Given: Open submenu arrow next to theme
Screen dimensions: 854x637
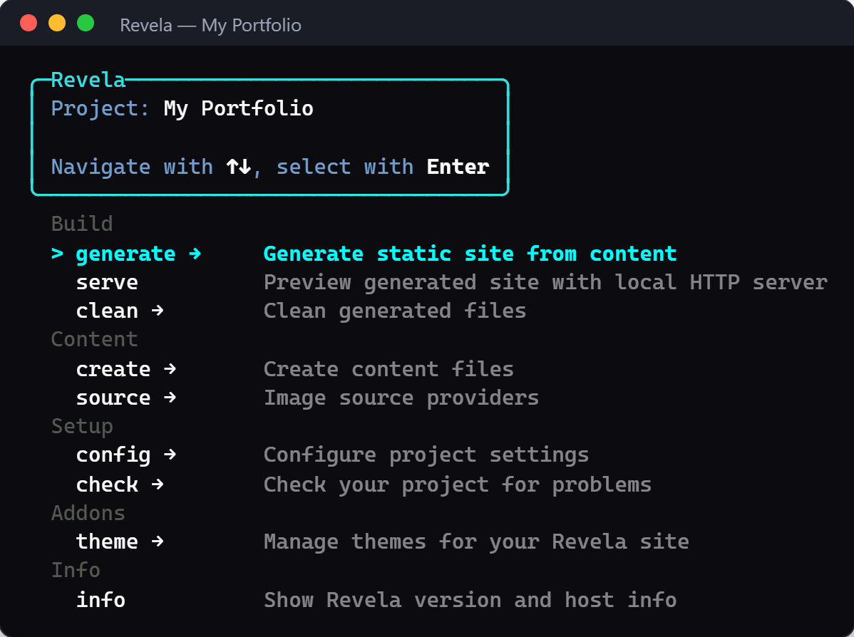Looking at the screenshot, I should [158, 542].
